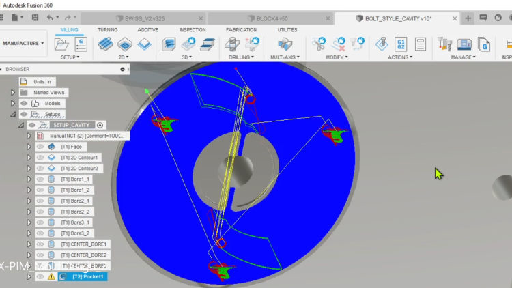Click the Delete Passes modify icon
Image resolution: width=512 pixels, height=288 pixels.
pyautogui.click(x=339, y=44)
